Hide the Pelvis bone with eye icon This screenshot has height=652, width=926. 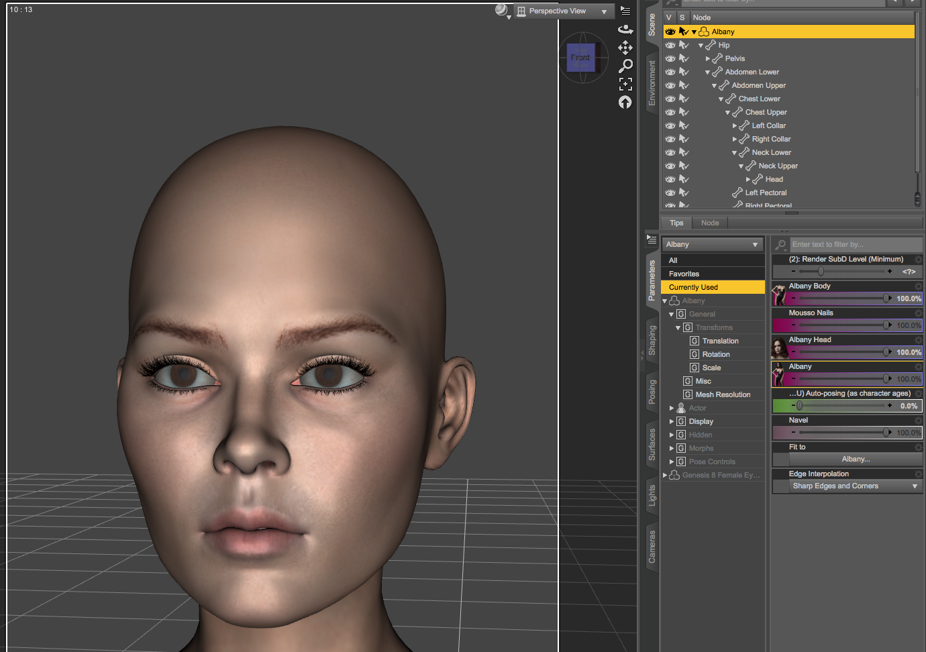click(670, 58)
